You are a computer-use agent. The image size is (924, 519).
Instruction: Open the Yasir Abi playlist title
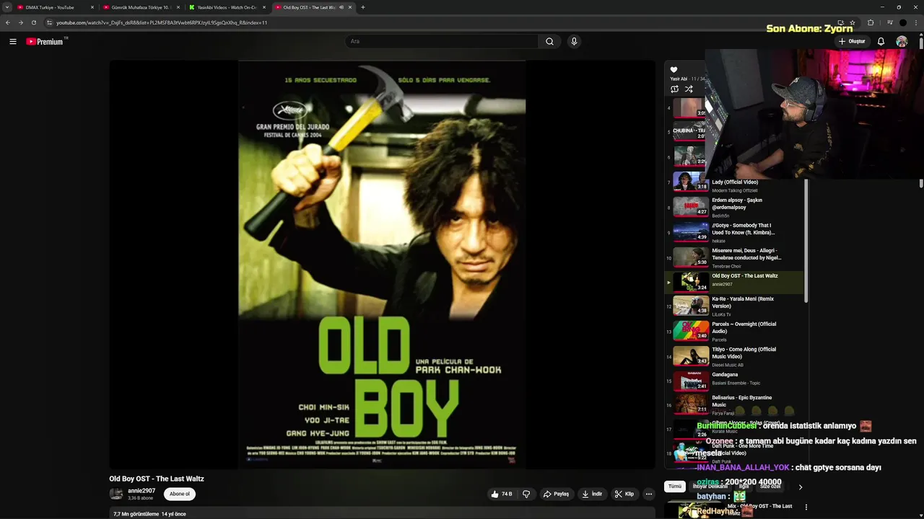[679, 79]
